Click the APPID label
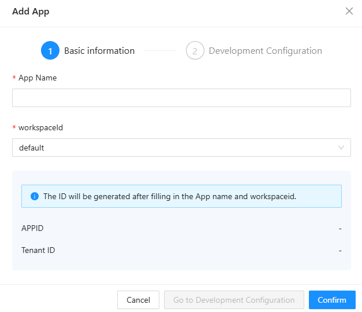 (32, 228)
